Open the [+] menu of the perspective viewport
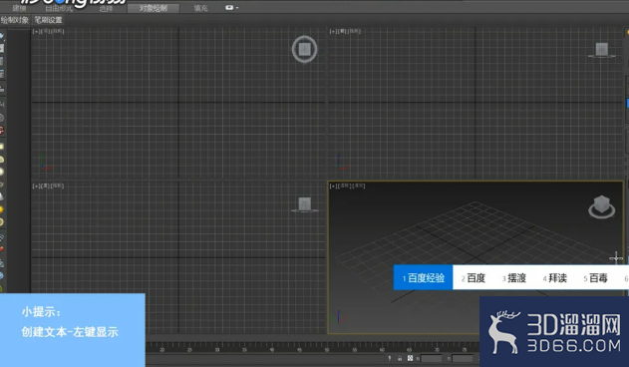 click(x=333, y=185)
